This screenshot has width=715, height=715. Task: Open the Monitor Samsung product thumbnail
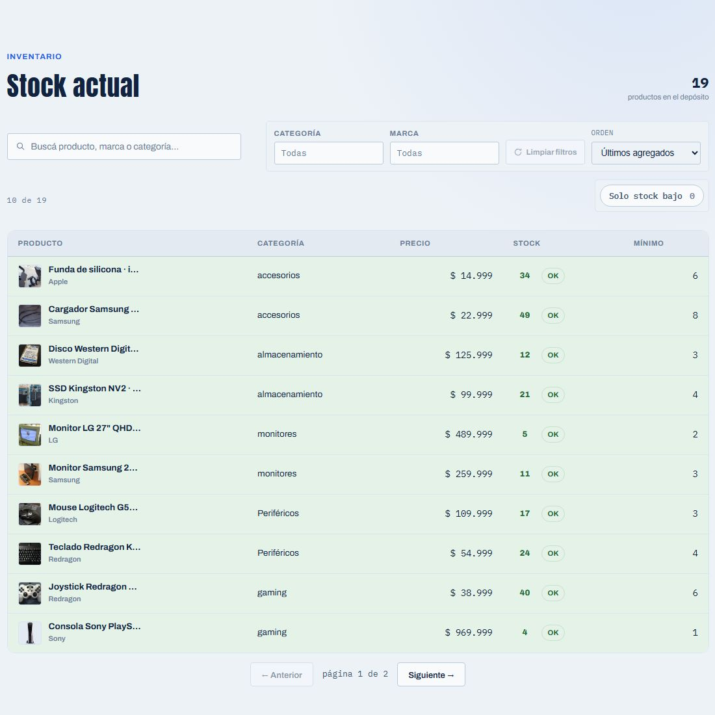tap(30, 474)
